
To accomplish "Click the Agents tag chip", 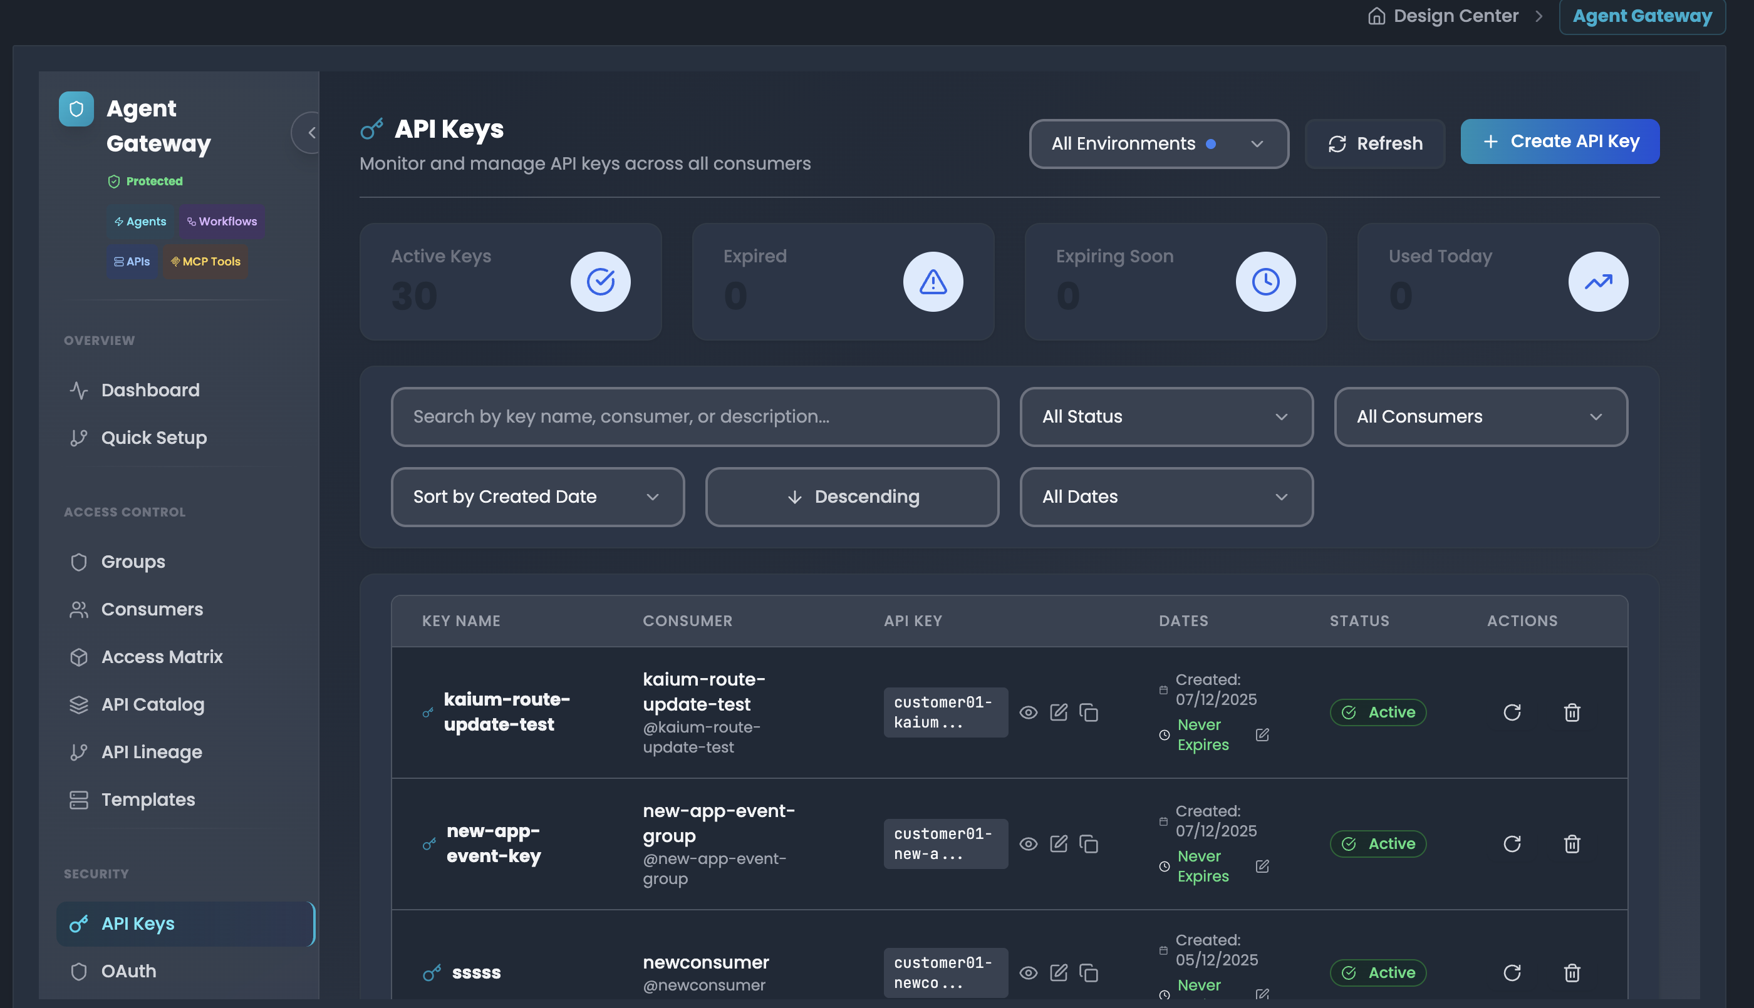I will click(140, 222).
